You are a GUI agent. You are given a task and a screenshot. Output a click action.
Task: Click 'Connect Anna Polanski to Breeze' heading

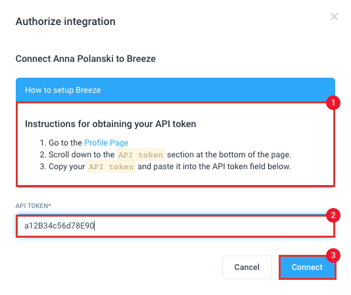85,59
